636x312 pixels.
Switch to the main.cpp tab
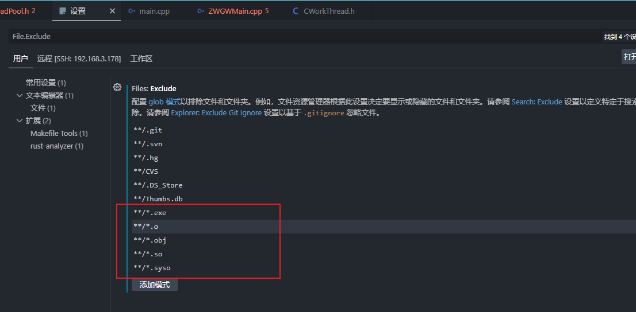point(155,11)
